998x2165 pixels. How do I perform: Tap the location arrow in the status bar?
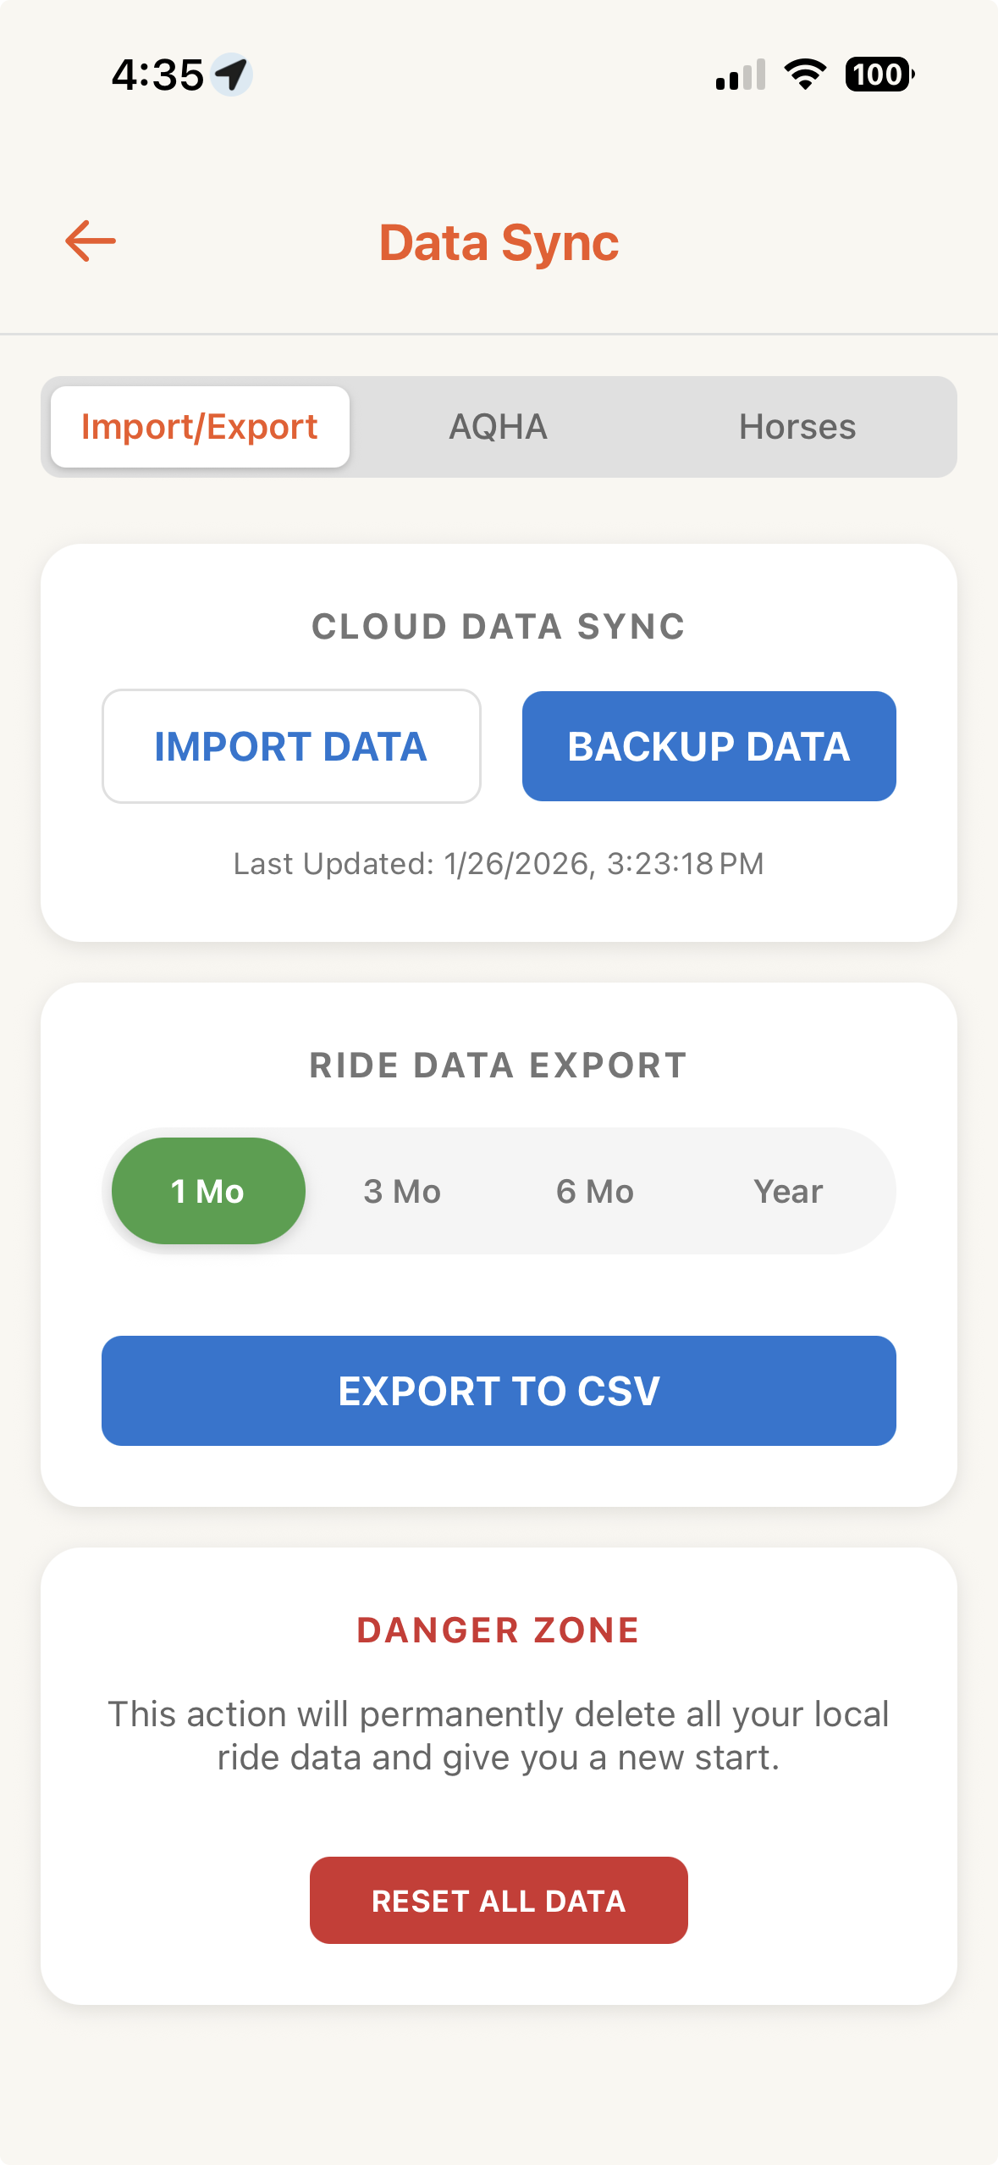click(x=230, y=75)
